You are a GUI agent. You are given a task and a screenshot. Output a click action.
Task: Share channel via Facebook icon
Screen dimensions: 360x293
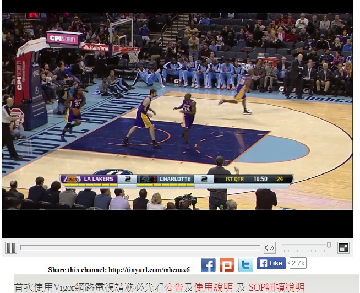coord(208,265)
